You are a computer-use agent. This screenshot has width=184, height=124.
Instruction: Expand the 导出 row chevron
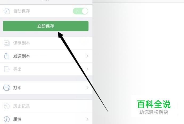pos(87,69)
